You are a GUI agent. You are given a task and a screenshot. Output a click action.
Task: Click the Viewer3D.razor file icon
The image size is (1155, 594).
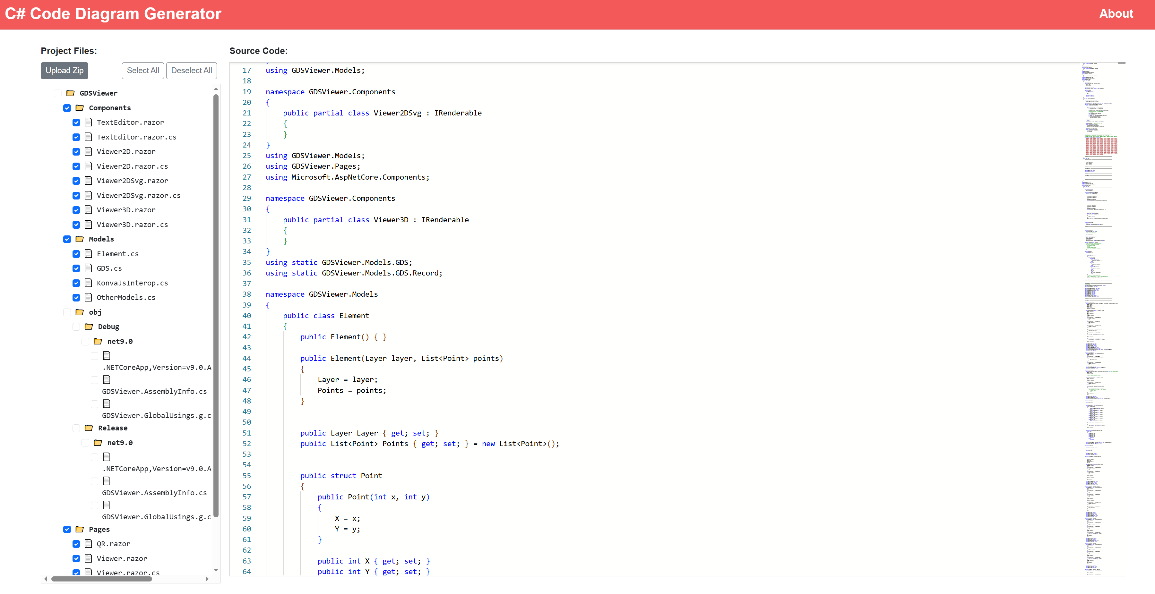coord(88,210)
